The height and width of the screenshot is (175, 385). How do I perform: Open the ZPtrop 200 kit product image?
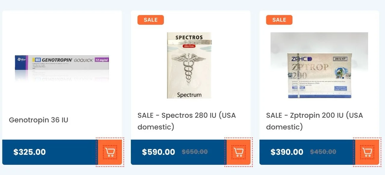tap(319, 65)
